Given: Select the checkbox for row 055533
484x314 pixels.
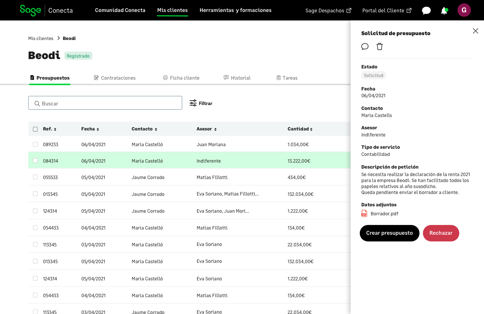Looking at the screenshot, I should (x=35, y=177).
